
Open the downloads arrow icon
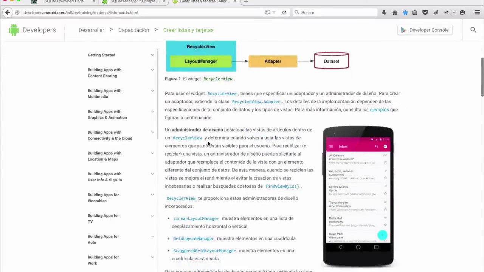click(x=384, y=12)
